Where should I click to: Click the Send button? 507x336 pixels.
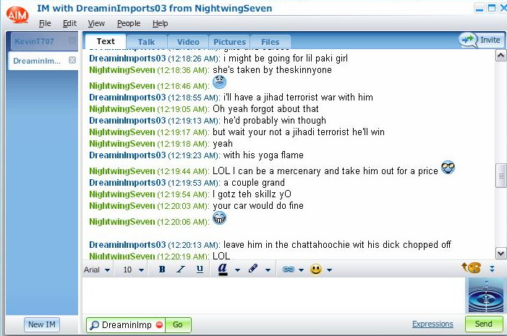[x=484, y=324]
